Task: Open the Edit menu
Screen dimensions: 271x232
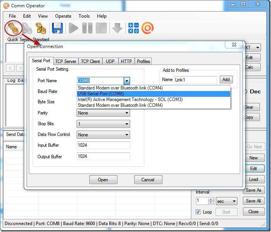Action: click(x=27, y=16)
